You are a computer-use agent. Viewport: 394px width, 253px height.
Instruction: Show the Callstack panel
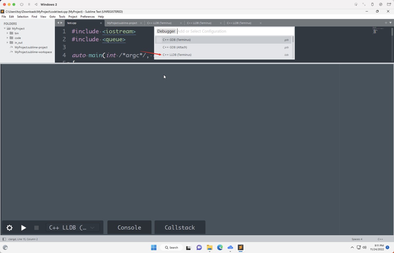point(180,227)
